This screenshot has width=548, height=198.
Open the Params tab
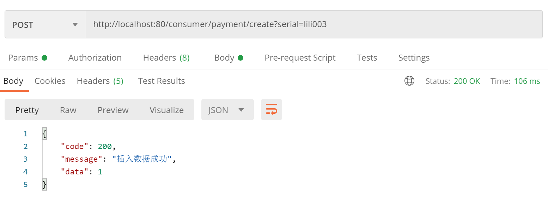[x=28, y=57]
